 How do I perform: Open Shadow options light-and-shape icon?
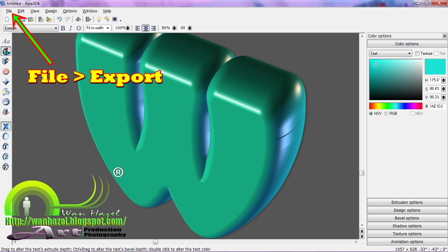[x=6, y=92]
